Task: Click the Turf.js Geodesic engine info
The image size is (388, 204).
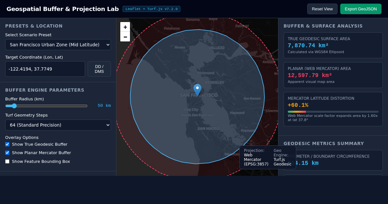Action: 282,162
